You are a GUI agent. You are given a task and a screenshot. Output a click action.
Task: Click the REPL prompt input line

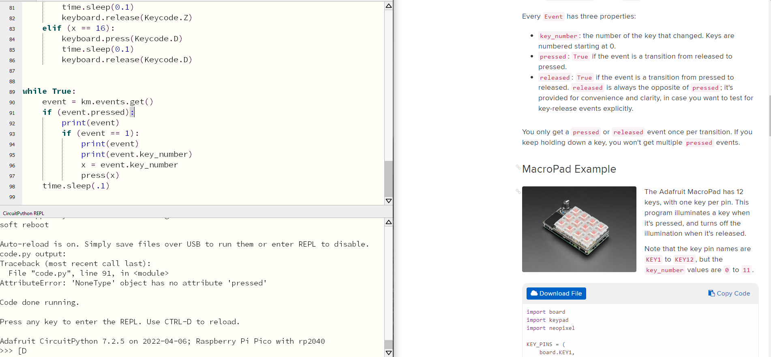(x=193, y=351)
